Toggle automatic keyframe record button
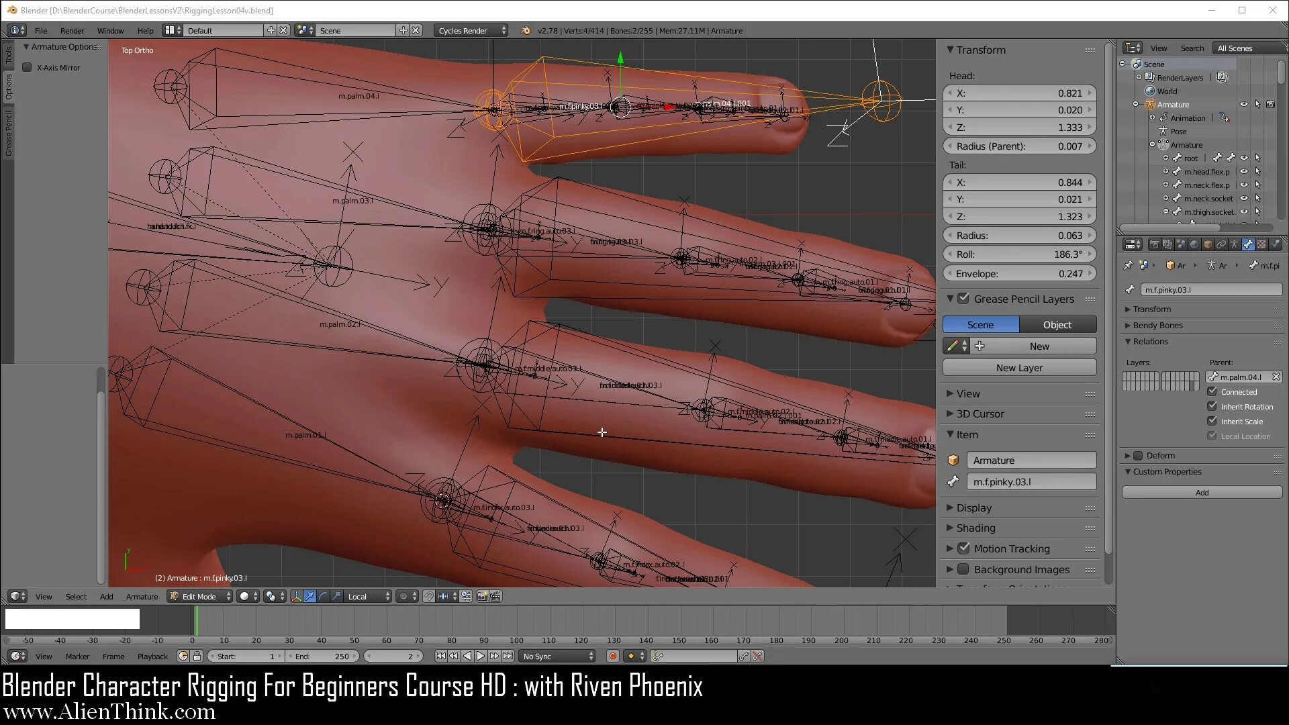 (x=612, y=656)
